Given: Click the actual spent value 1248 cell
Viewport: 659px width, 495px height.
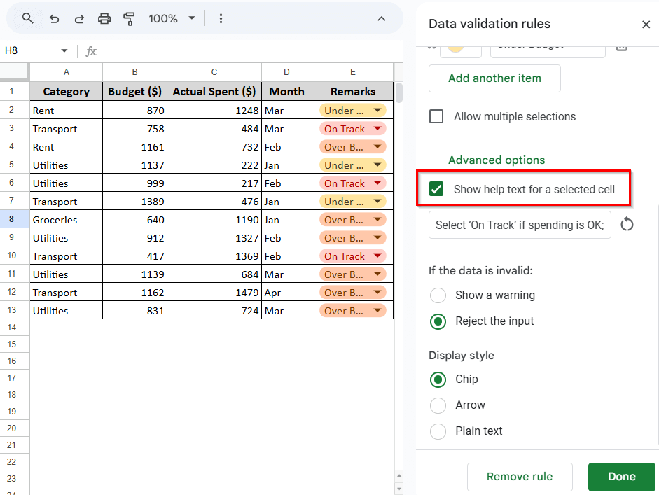Looking at the screenshot, I should coord(214,111).
